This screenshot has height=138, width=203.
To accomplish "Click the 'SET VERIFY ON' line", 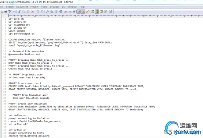I will pos(17,22).
